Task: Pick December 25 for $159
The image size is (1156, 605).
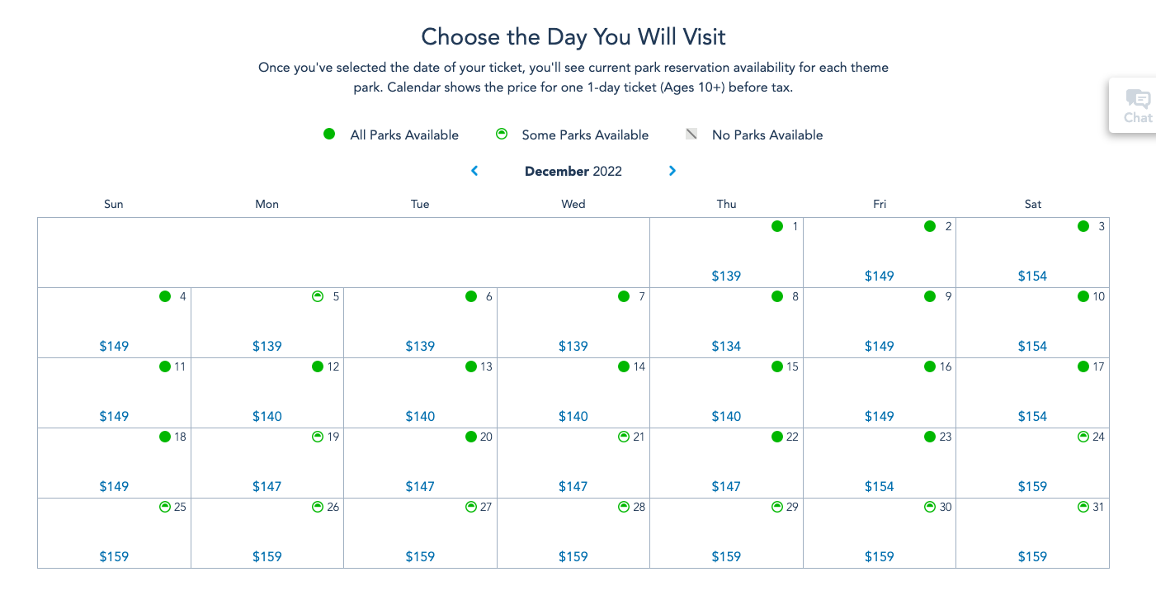Action: [114, 533]
